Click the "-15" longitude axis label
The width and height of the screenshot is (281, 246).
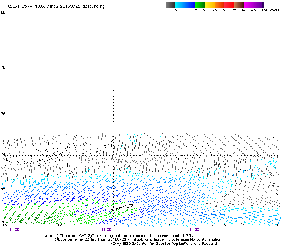pos(3,225)
